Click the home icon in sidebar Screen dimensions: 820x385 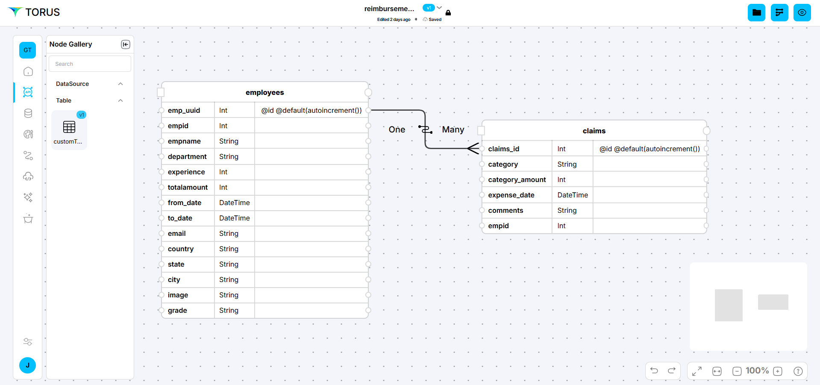point(28,71)
